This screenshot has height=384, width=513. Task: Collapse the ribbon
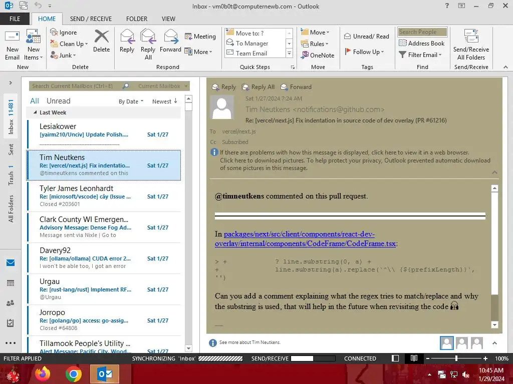click(x=505, y=67)
